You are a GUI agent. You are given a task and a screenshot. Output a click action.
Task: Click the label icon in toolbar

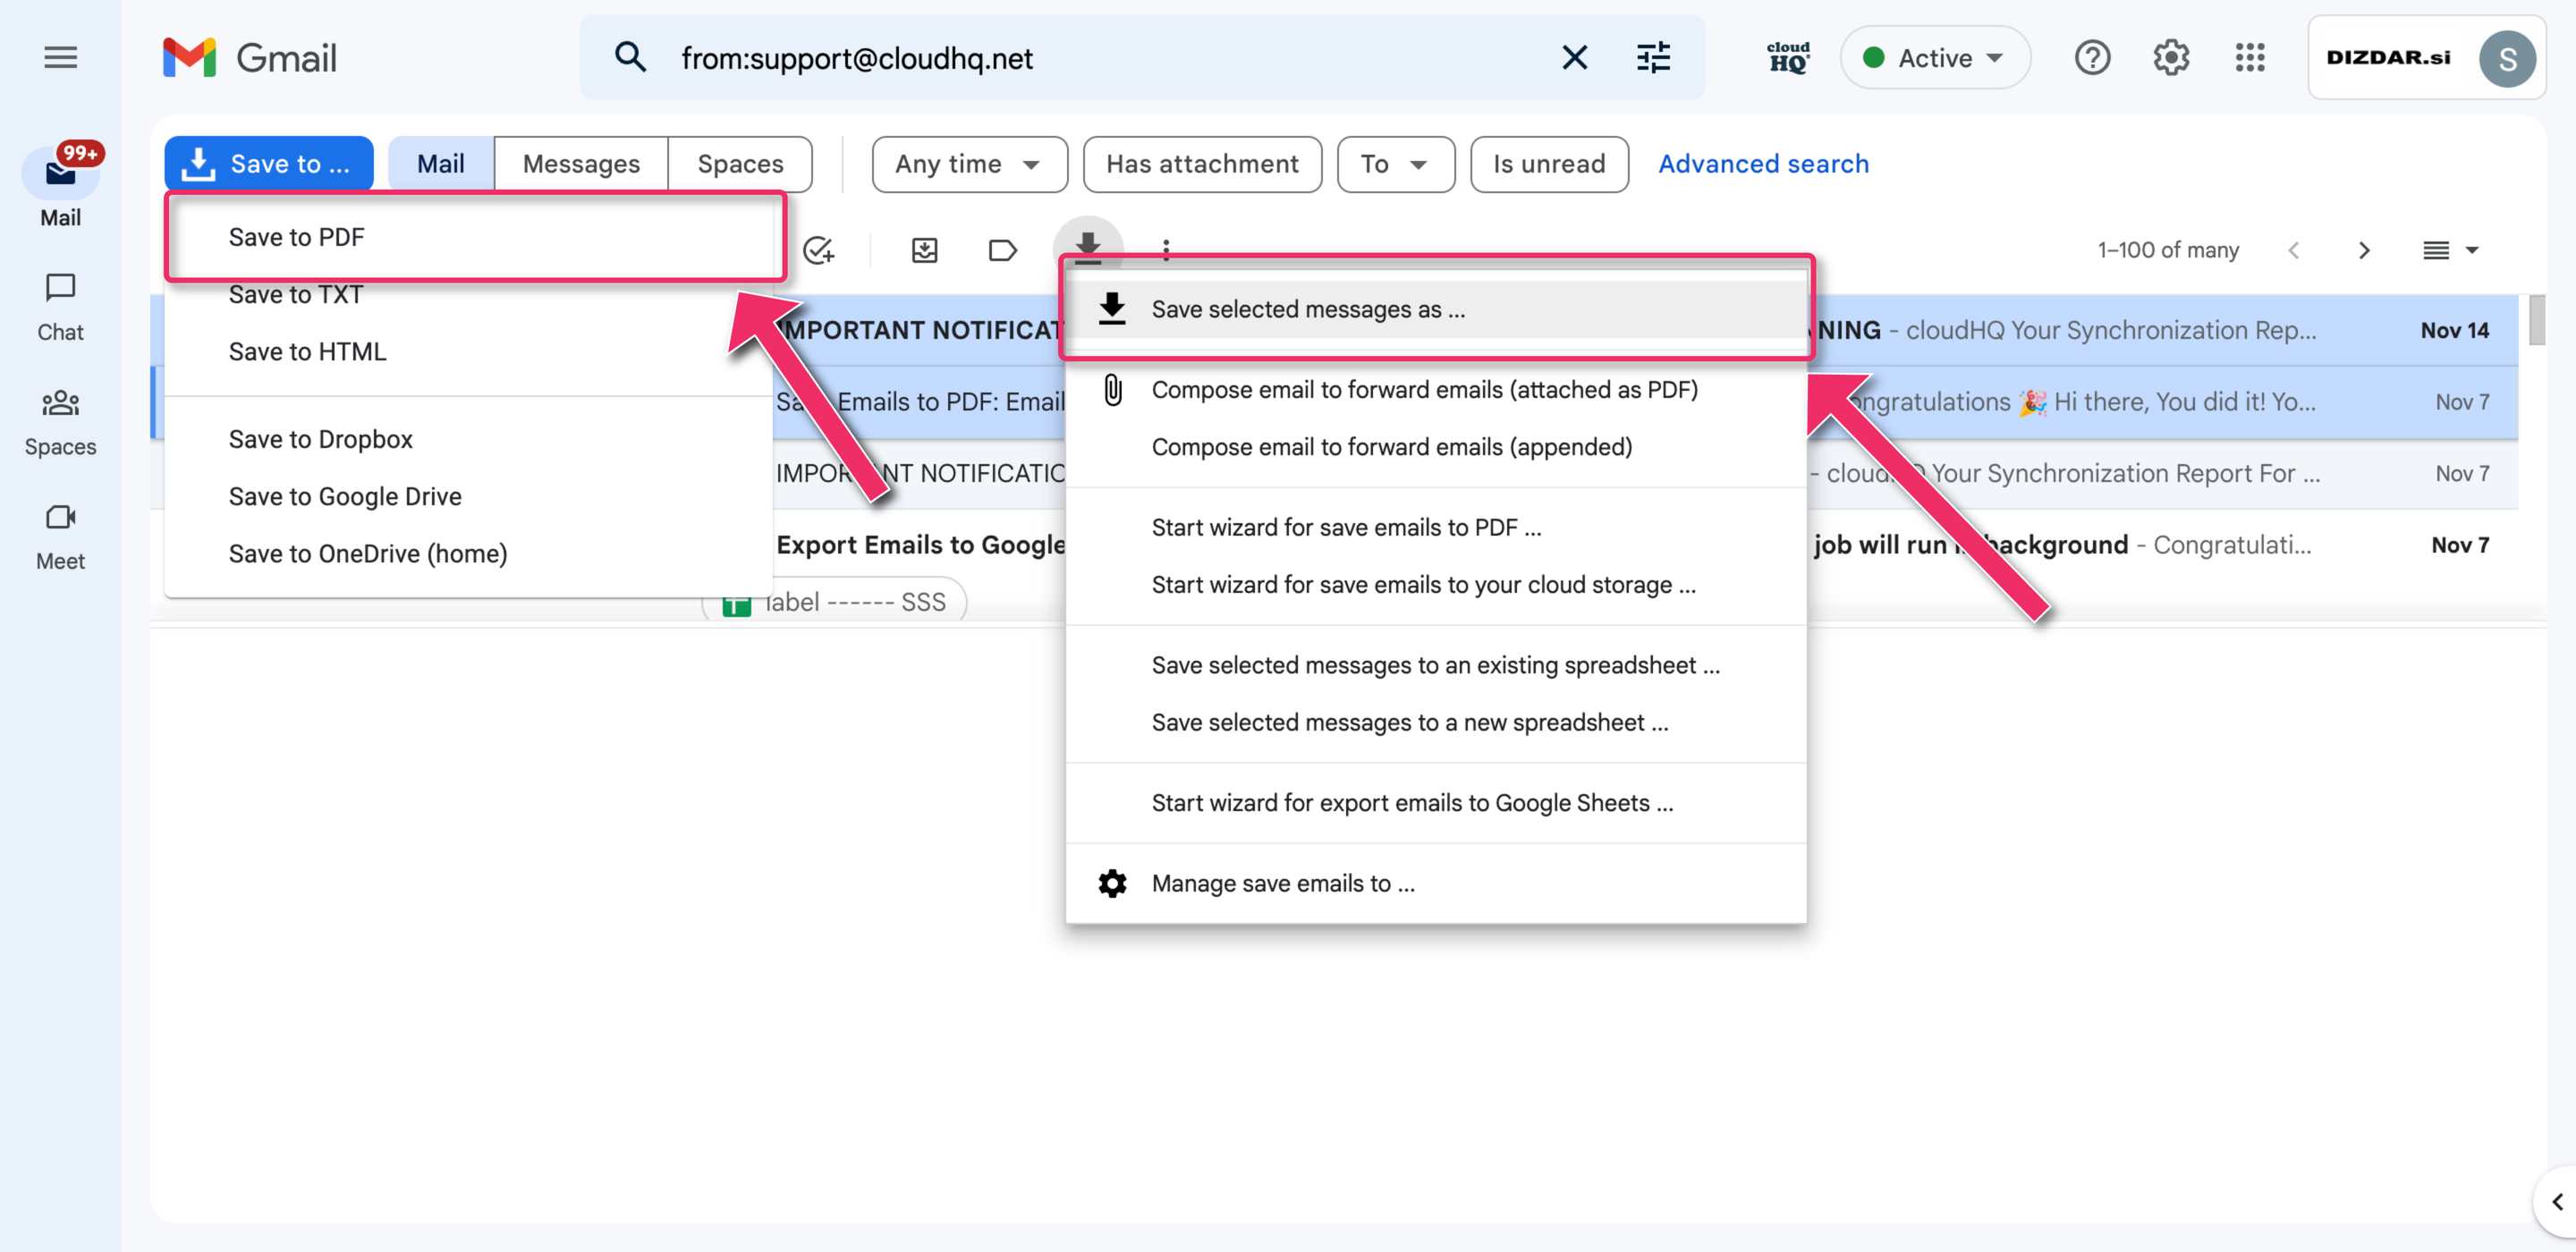pyautogui.click(x=1002, y=250)
